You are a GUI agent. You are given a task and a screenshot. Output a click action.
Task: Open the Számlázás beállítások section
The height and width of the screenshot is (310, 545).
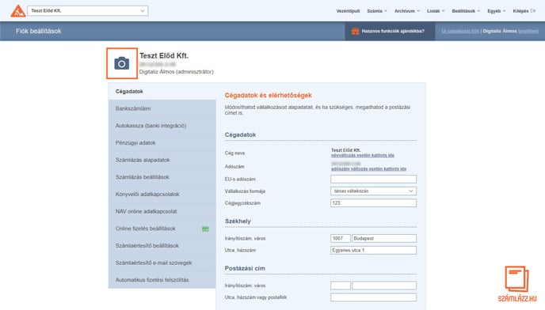coord(162,177)
